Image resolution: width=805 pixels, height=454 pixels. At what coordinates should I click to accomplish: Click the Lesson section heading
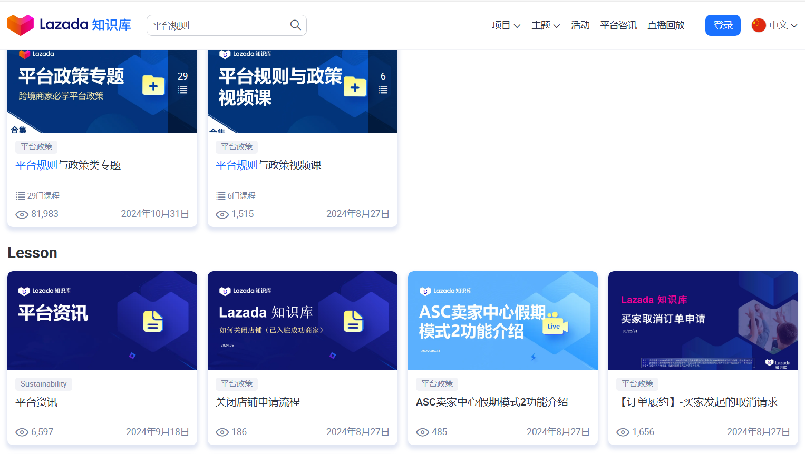[x=32, y=253]
